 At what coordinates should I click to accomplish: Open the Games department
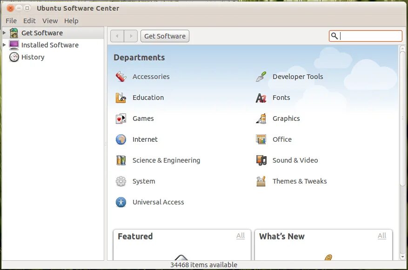[x=143, y=119]
